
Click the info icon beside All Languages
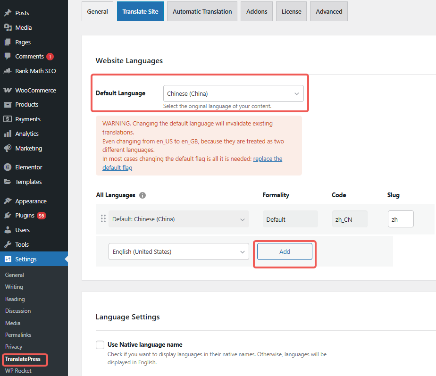click(143, 195)
